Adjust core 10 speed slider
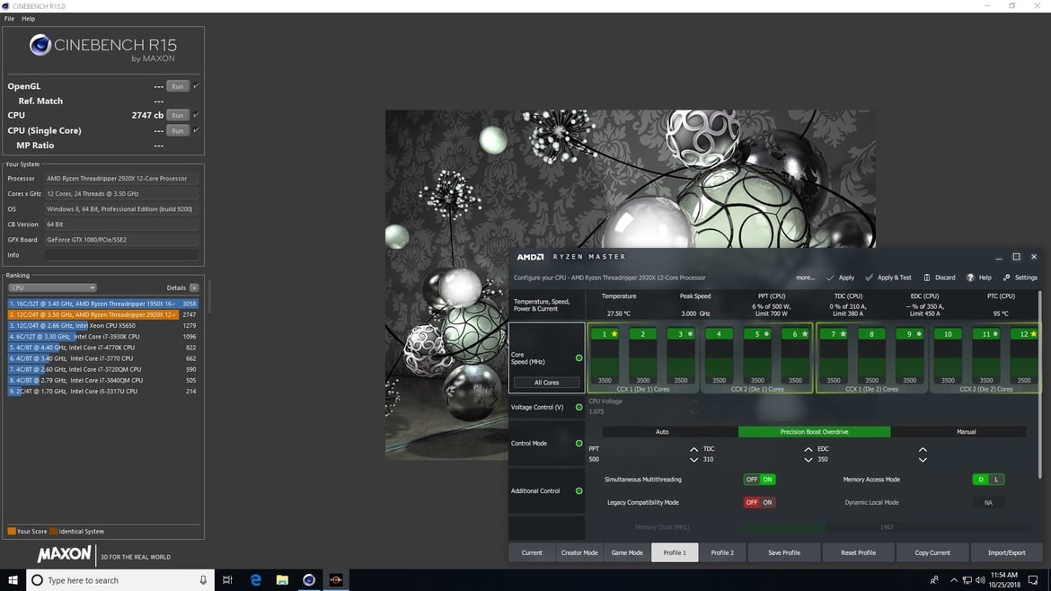The height and width of the screenshot is (591, 1051). click(948, 360)
